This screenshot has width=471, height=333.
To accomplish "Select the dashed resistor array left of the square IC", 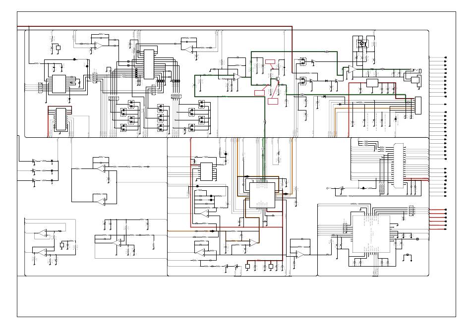I will pos(40,88).
